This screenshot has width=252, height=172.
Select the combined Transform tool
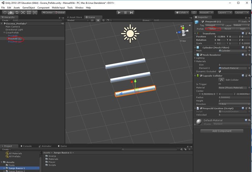click(x=35, y=13)
